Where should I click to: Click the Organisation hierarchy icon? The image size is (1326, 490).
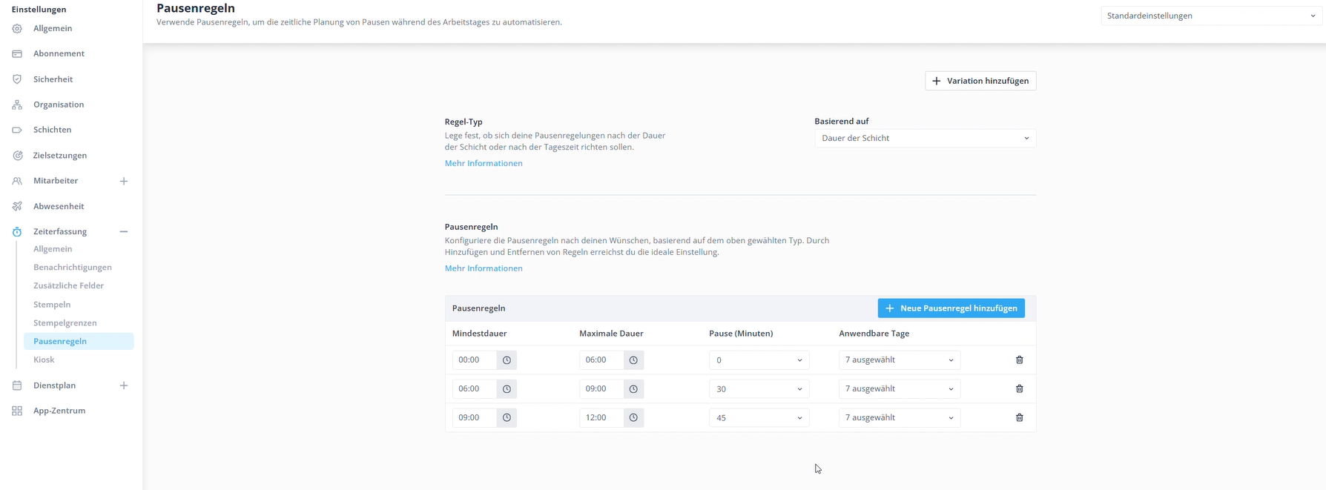pyautogui.click(x=17, y=105)
